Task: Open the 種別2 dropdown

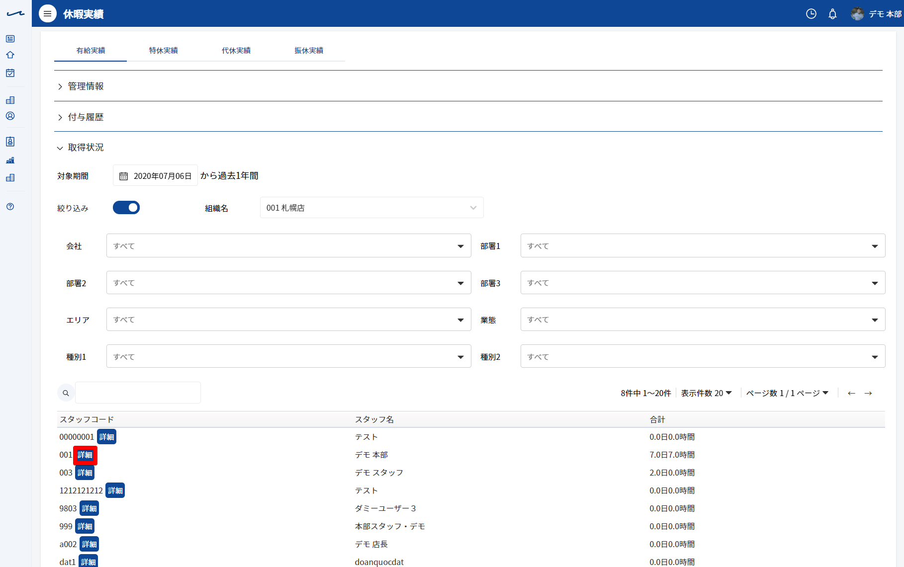Action: click(703, 356)
